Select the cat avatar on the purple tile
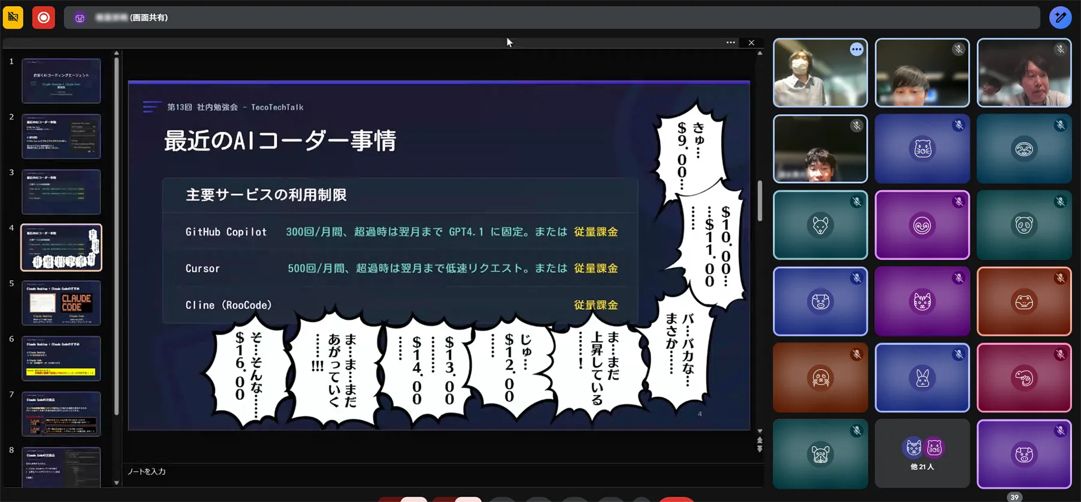The image size is (1081, 502). pyautogui.click(x=922, y=301)
